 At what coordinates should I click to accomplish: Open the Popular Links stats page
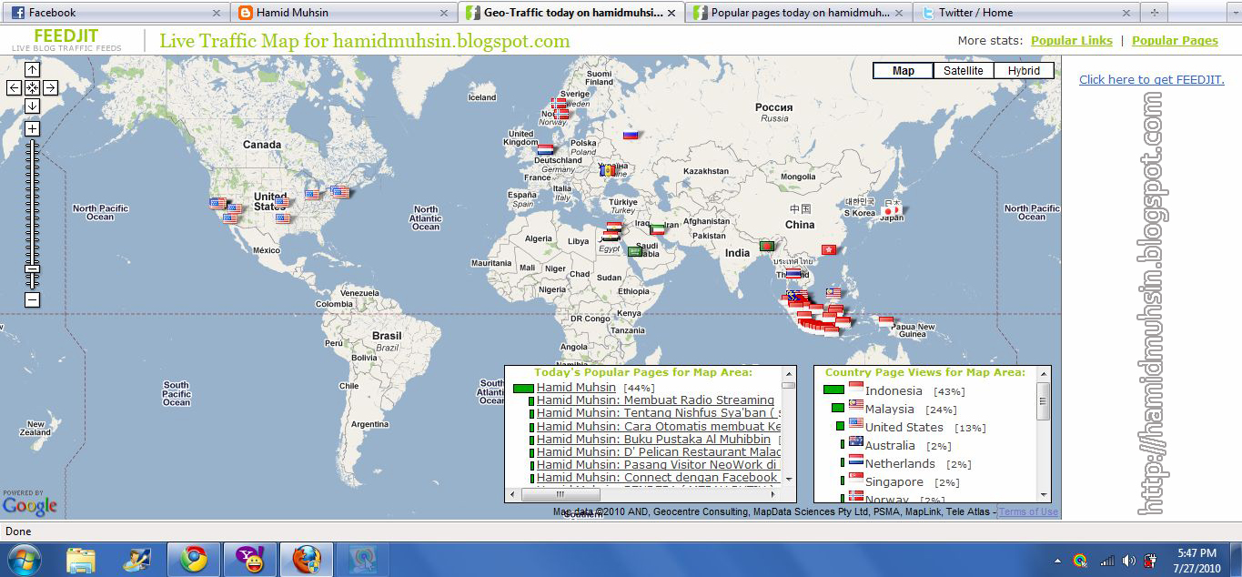(x=1072, y=41)
